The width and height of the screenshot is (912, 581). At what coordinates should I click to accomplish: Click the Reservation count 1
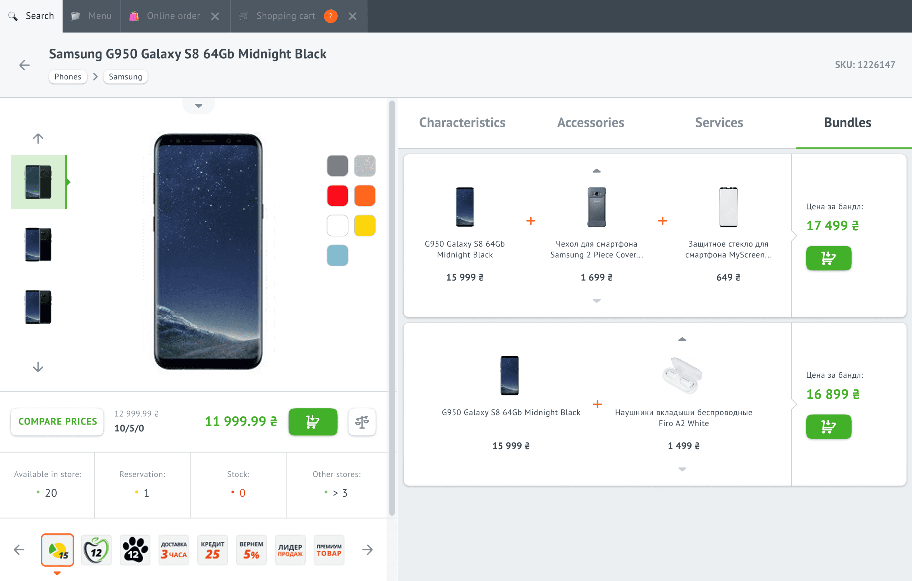click(x=146, y=493)
